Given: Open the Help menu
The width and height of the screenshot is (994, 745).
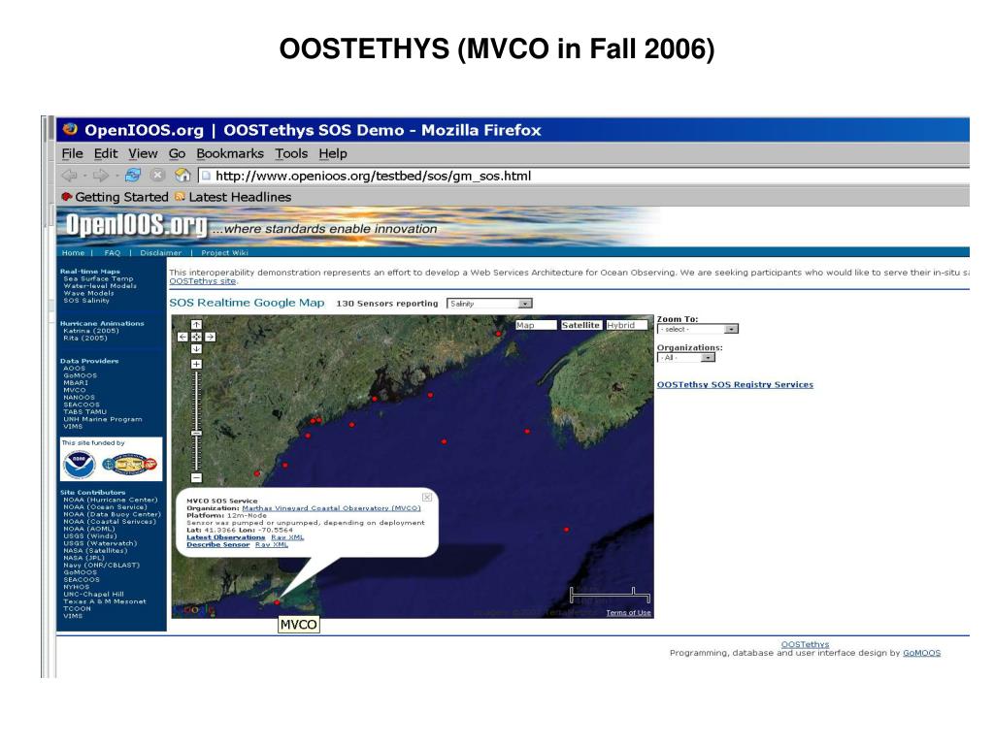Looking at the screenshot, I should tap(333, 153).
